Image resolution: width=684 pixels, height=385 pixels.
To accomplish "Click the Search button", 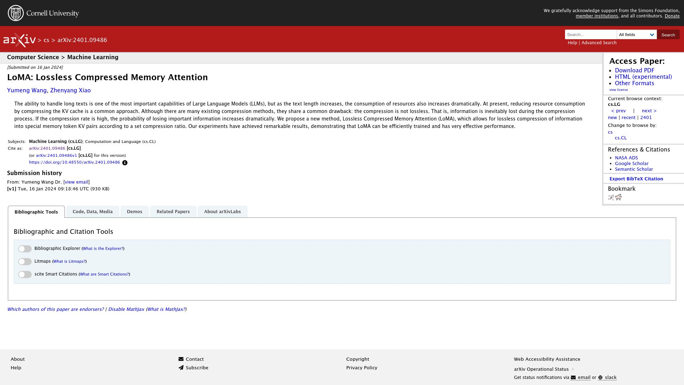I will [x=668, y=35].
